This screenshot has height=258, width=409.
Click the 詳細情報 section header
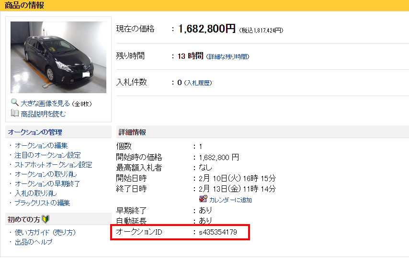coord(132,132)
